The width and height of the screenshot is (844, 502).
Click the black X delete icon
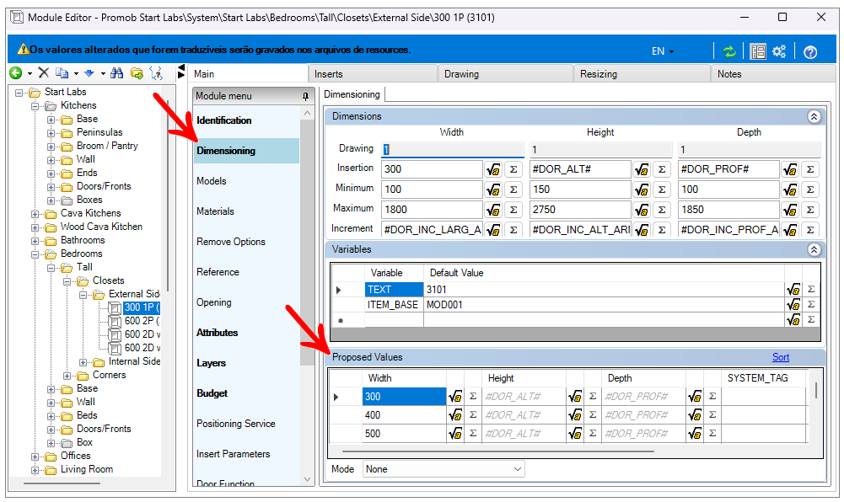[44, 74]
